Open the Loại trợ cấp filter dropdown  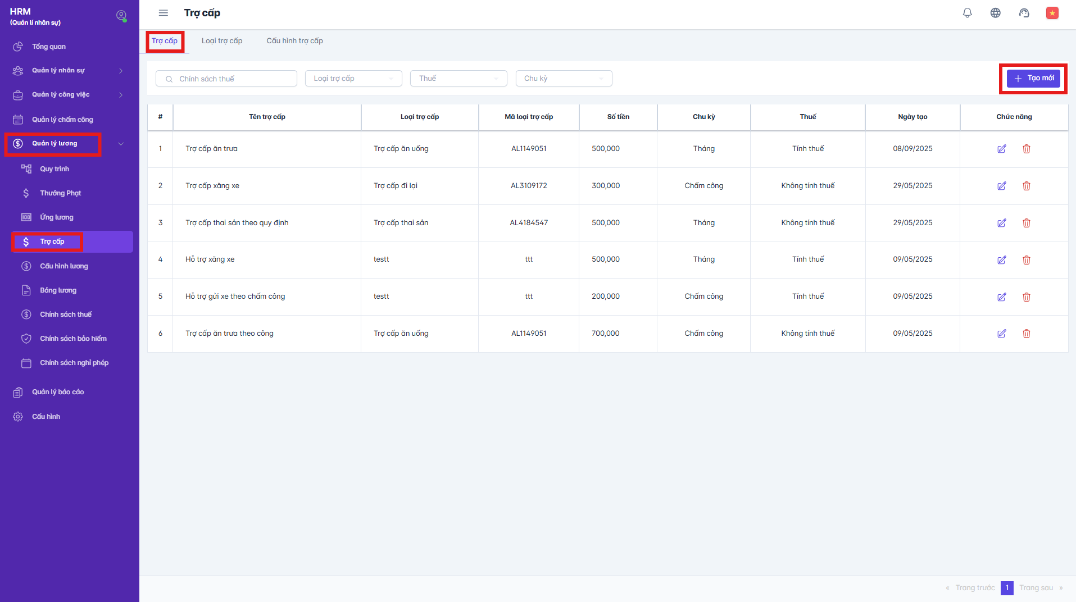click(353, 79)
